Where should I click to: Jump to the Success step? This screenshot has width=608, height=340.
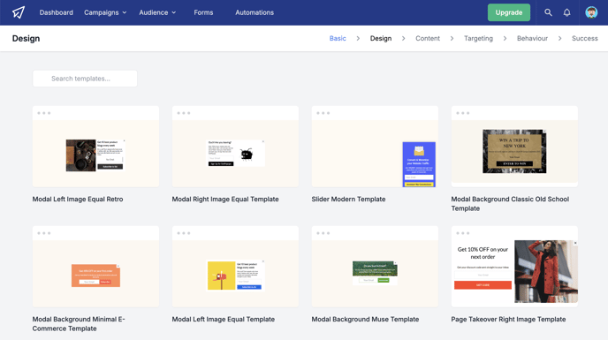(x=585, y=38)
